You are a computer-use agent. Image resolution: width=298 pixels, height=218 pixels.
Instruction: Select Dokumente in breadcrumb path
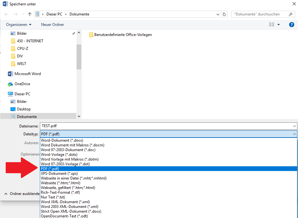point(79,14)
